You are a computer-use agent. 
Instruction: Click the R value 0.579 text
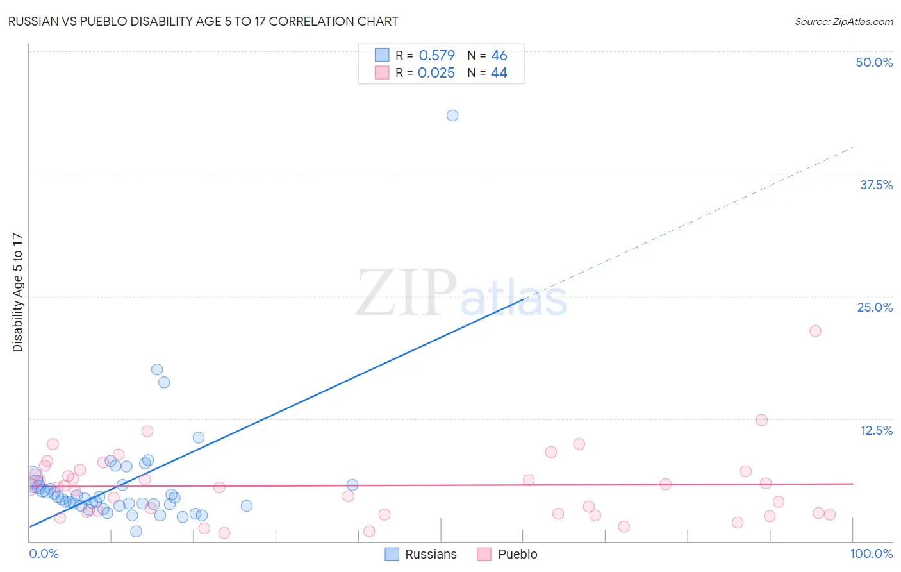pyautogui.click(x=436, y=55)
